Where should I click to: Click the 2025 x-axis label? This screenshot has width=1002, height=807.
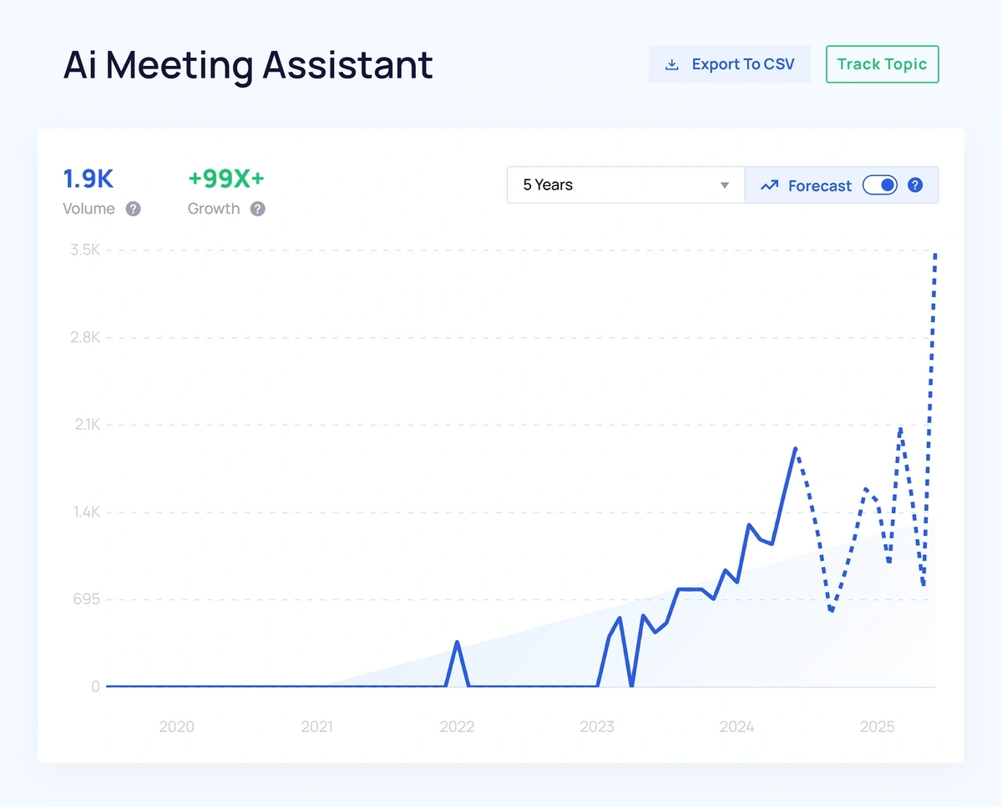pos(878,727)
